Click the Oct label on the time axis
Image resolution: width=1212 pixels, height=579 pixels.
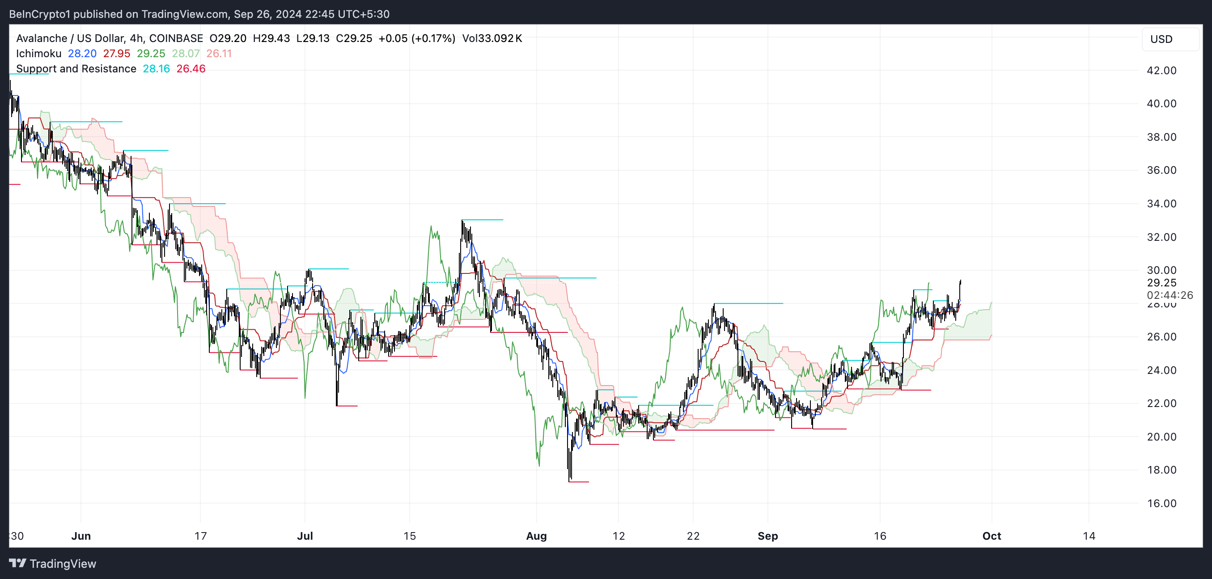pos(992,536)
